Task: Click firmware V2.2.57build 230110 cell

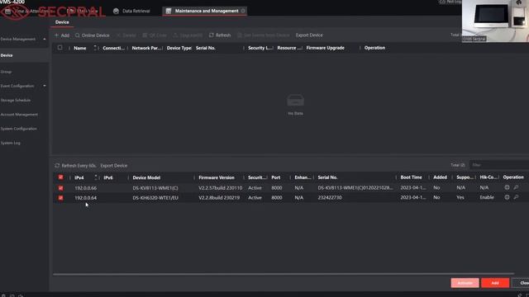Action: point(221,188)
